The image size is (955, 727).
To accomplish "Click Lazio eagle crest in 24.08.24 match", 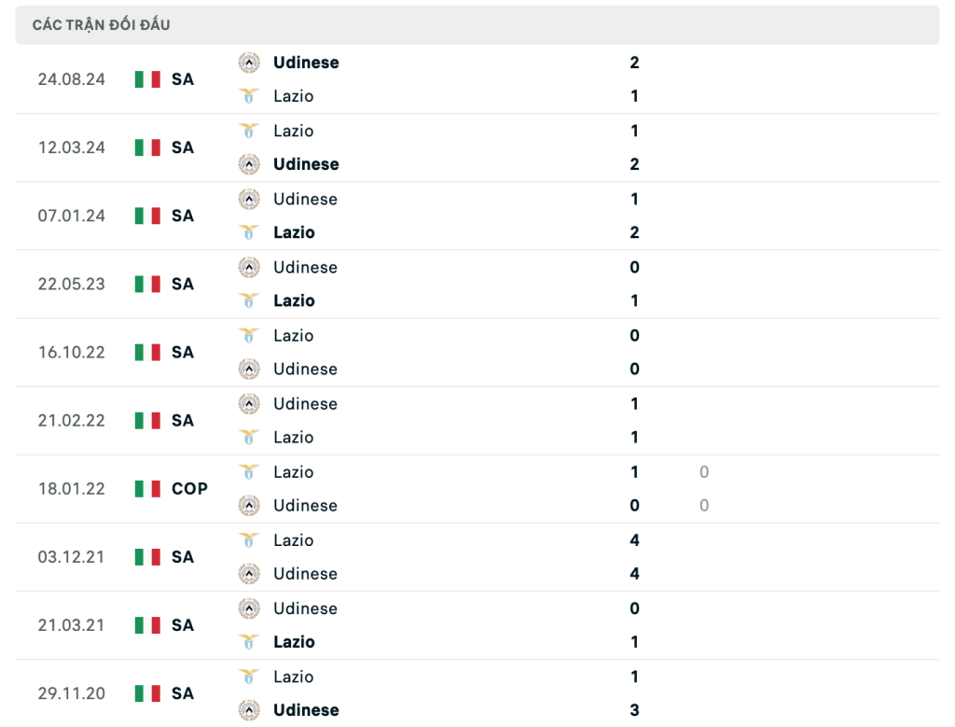I will point(249,96).
